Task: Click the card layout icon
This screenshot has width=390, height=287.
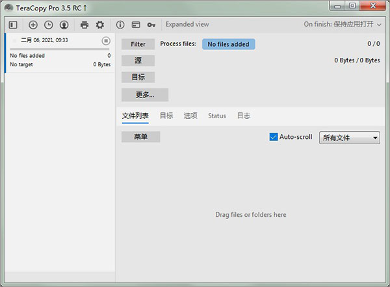Action: coord(136,25)
